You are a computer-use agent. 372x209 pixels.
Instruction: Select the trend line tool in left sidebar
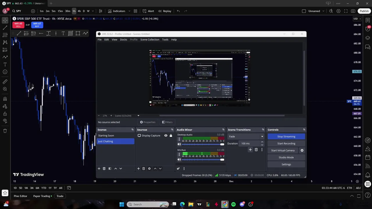click(5, 28)
